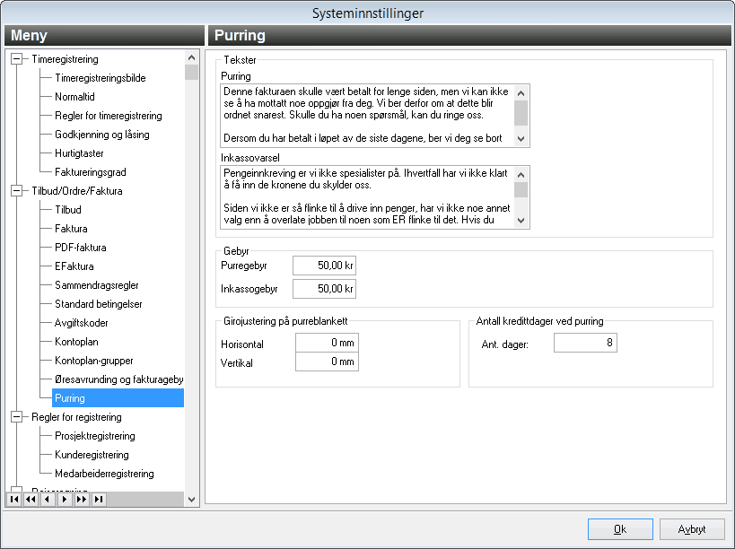Select Faktura in the tree
The width and height of the screenshot is (735, 549).
coord(71,229)
